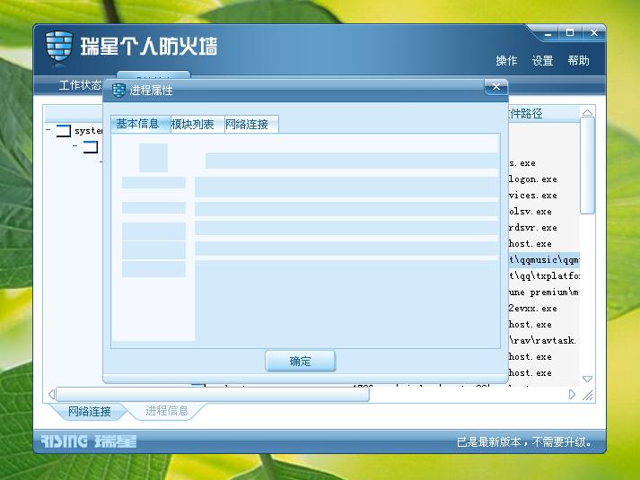Select the row ending with vices.exe
640x480 pixels.
click(x=544, y=196)
